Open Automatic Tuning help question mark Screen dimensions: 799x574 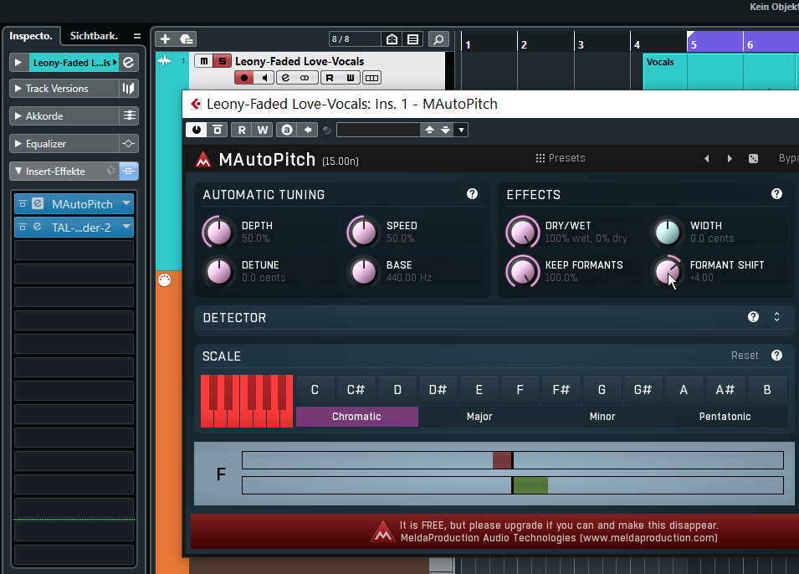click(x=472, y=194)
